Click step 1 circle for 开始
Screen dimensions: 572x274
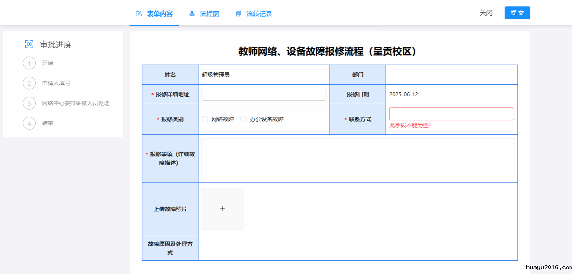tap(29, 63)
